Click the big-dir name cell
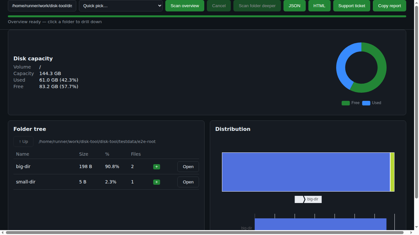Image resolution: width=419 pixels, height=235 pixels. pos(23,166)
